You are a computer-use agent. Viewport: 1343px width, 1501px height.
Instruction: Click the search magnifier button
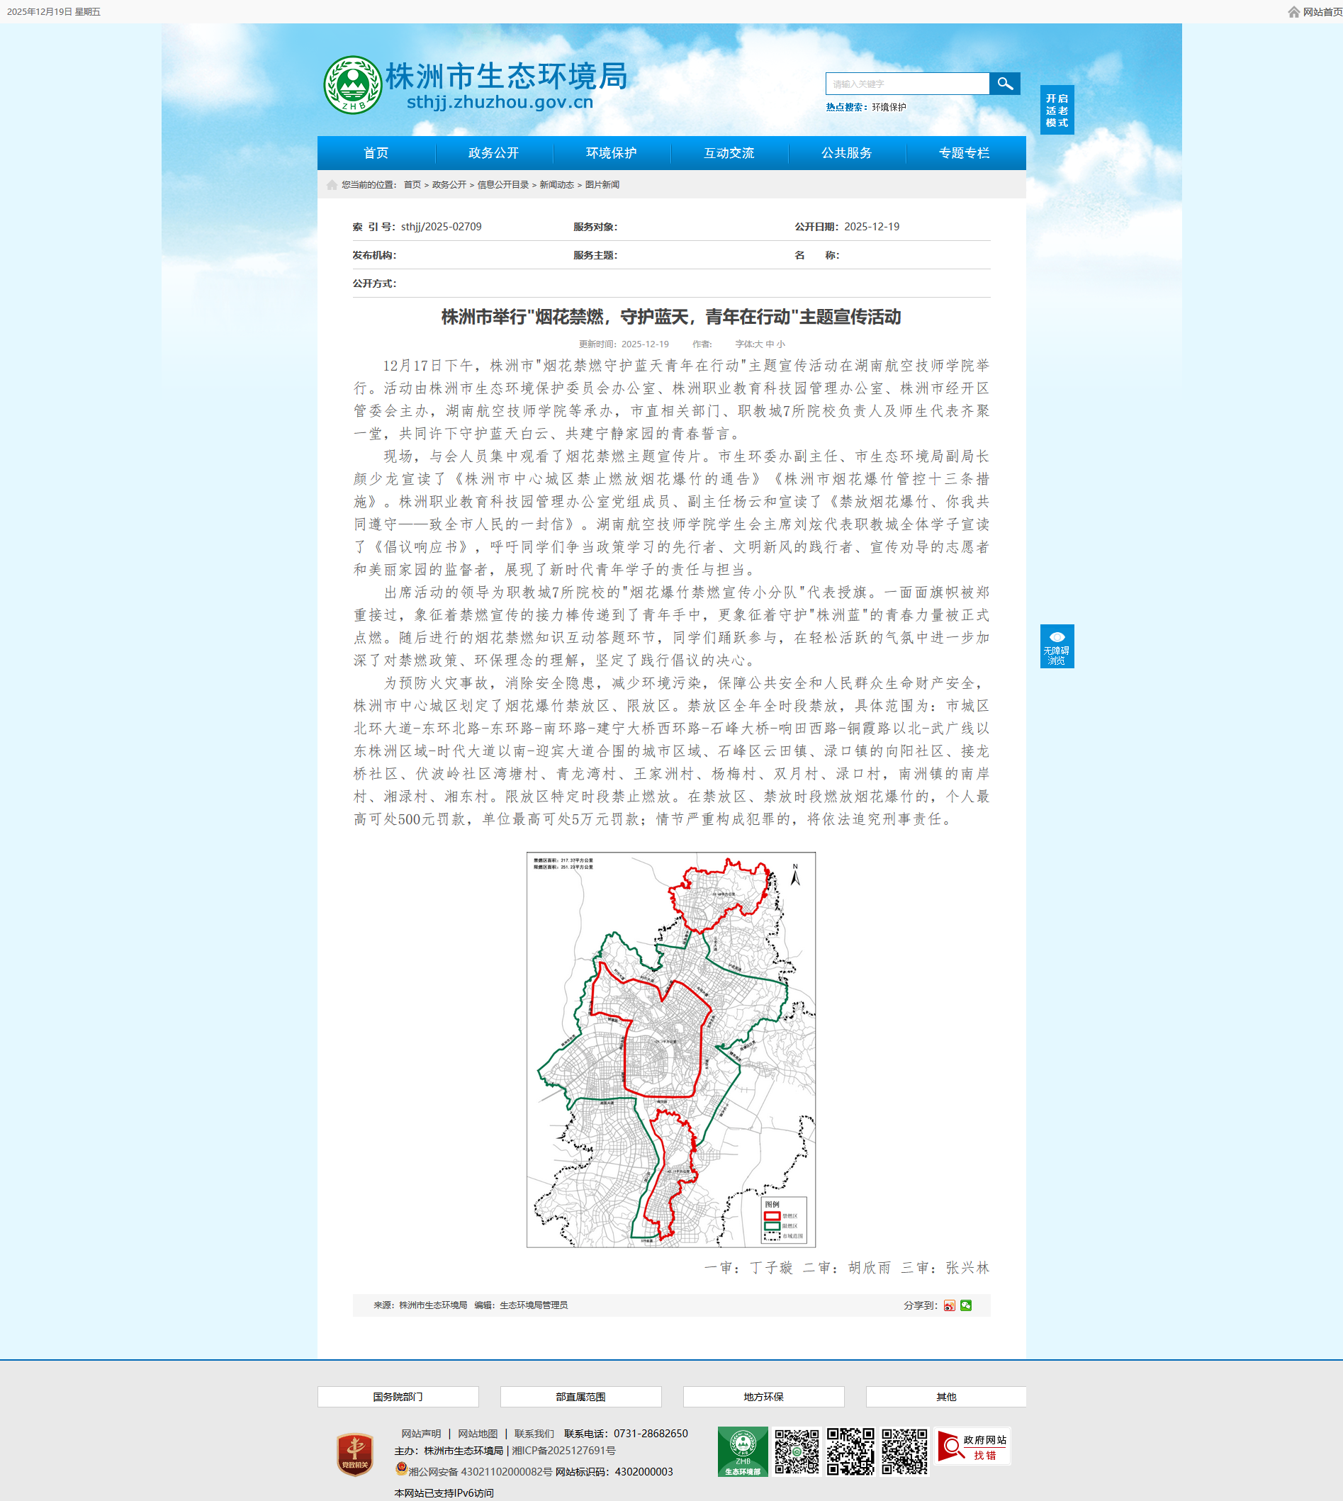click(x=1004, y=84)
